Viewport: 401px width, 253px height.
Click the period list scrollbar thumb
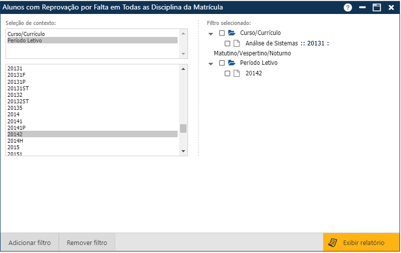pos(184,128)
